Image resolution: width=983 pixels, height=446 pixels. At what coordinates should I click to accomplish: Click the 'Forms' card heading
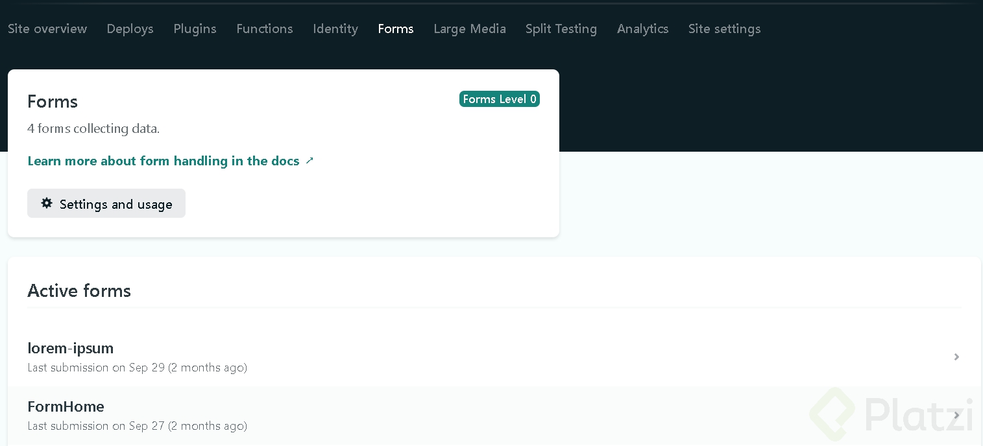pos(53,101)
